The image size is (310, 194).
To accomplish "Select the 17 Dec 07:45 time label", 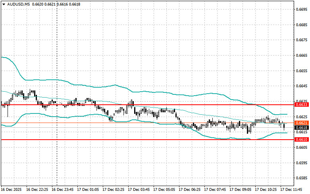I will click(x=215, y=190).
